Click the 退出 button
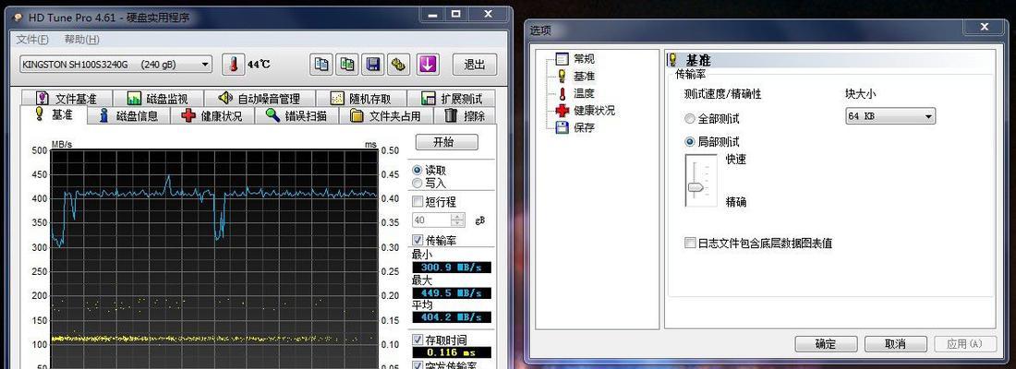This screenshot has height=369, width=1016. point(475,64)
